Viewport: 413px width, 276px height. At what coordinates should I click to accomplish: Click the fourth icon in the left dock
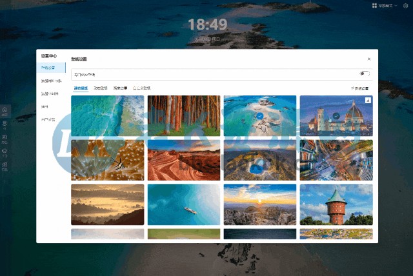coord(5,153)
